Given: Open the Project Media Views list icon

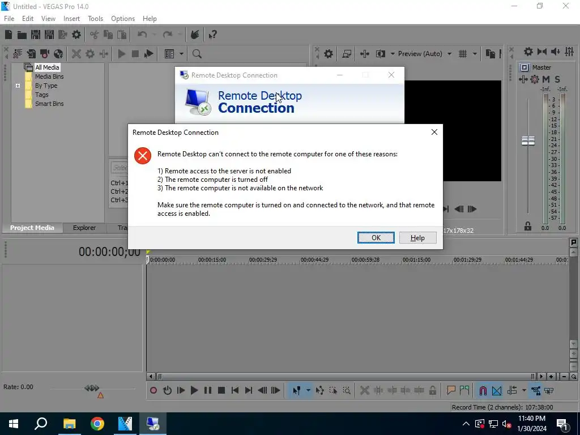Looking at the screenshot, I should 169,54.
